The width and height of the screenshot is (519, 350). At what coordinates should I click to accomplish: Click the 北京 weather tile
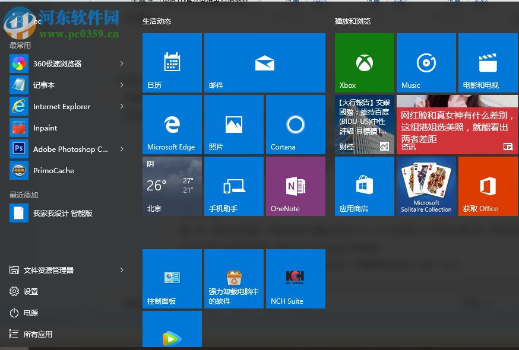point(172,186)
